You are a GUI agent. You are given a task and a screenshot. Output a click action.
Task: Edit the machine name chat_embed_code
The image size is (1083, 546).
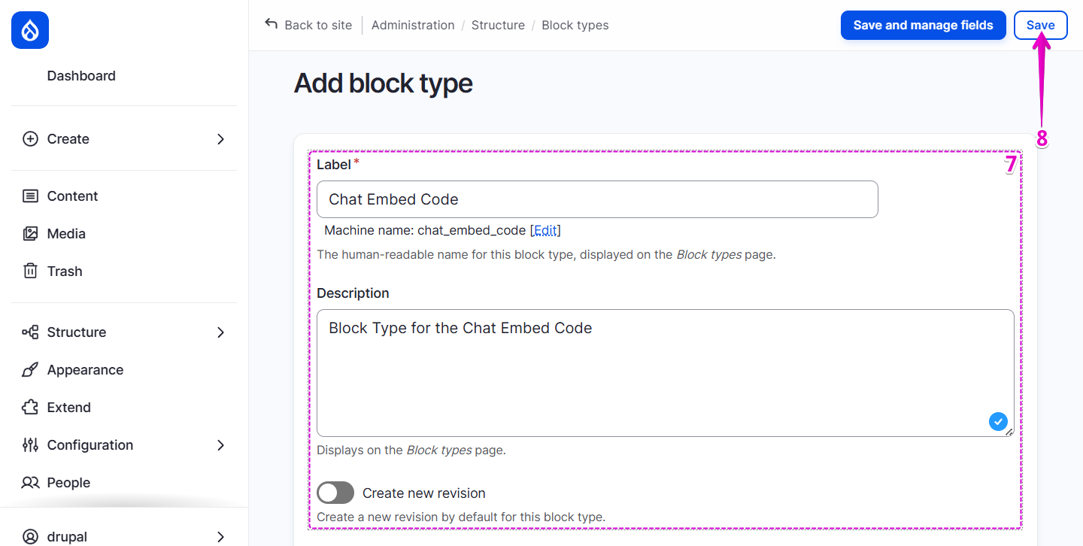pyautogui.click(x=545, y=230)
